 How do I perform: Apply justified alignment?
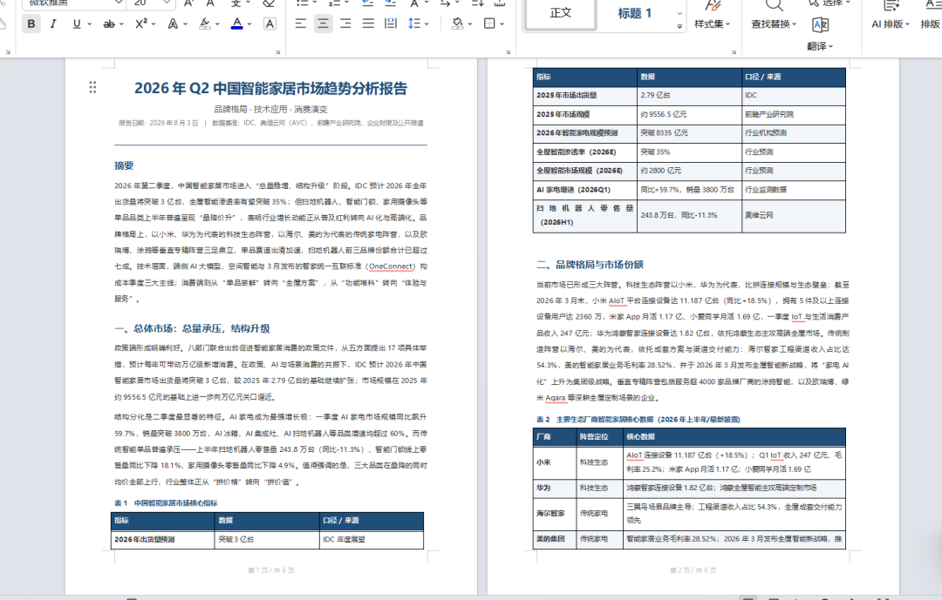(368, 24)
